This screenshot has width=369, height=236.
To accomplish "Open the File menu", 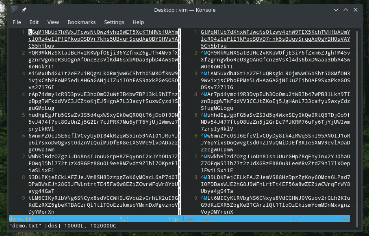I will (x=17, y=22).
